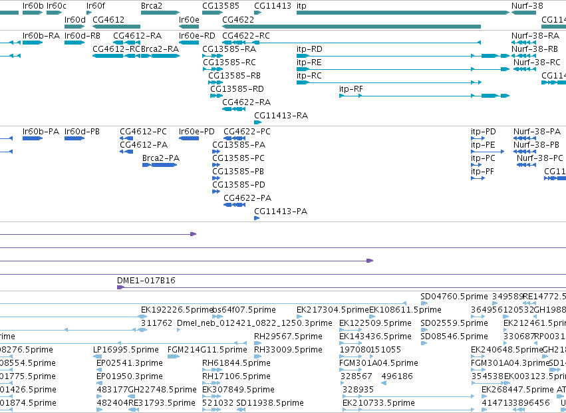Screen dimensions: 566x413
Task: Click the CG13585 gene label
Action: click(221, 6)
